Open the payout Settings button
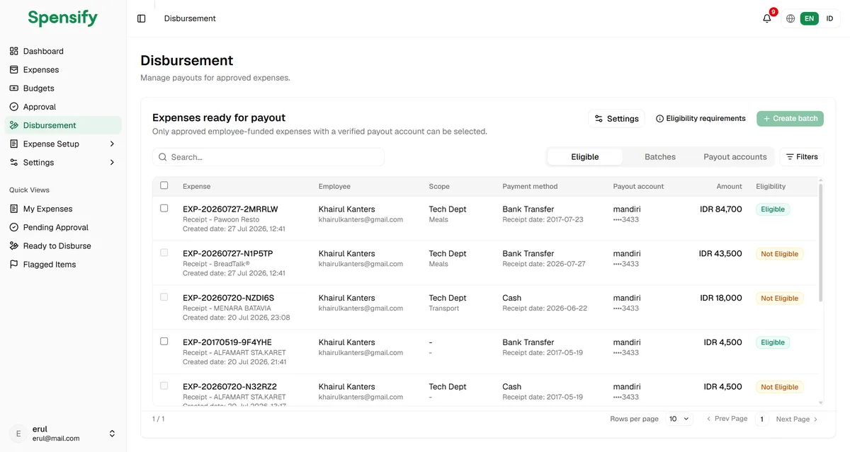The width and height of the screenshot is (850, 452). [x=616, y=119]
